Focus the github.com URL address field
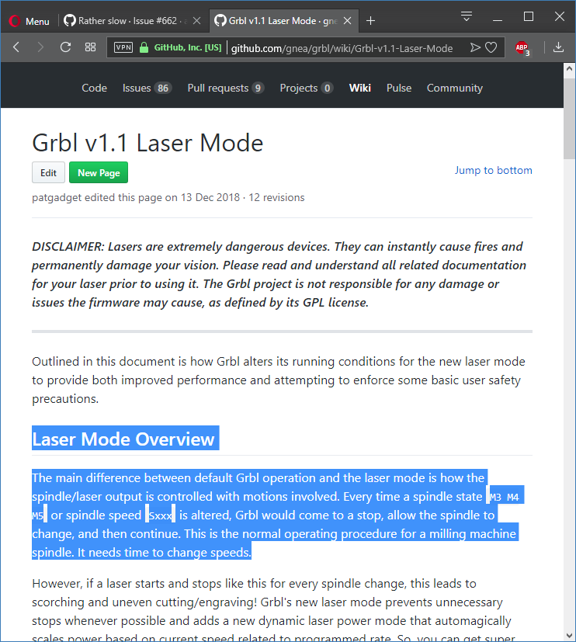This screenshot has width=576, height=642. pyautogui.click(x=342, y=48)
